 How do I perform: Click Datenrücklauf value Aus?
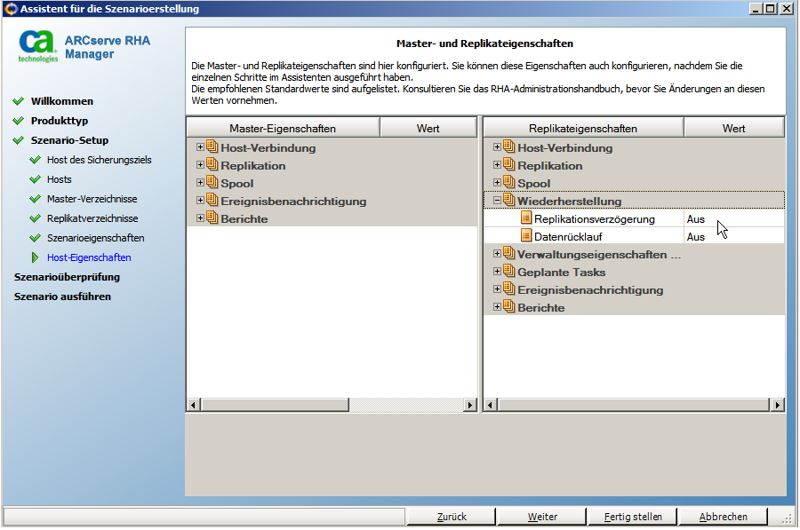click(x=695, y=237)
